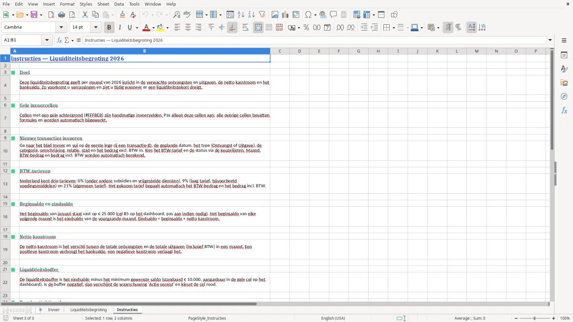Open Conditional formatting dropdown arrow
Screen dimensions: 573x322
(x=438, y=28)
